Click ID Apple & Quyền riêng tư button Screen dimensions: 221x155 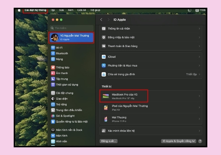(179, 141)
